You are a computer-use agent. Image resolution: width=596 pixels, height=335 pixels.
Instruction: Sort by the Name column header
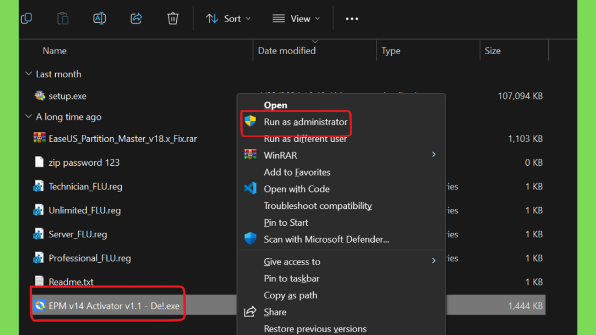[54, 51]
